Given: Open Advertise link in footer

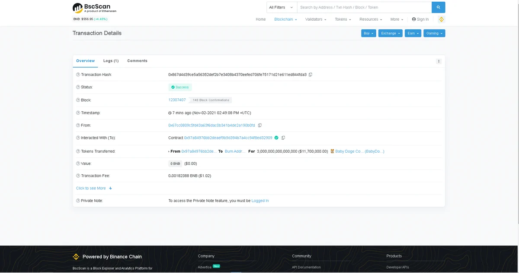Looking at the screenshot, I should (205, 267).
